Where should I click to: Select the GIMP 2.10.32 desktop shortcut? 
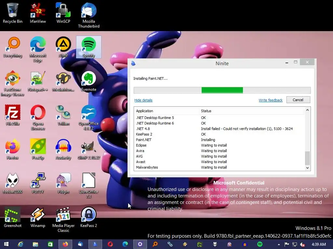pos(89,149)
